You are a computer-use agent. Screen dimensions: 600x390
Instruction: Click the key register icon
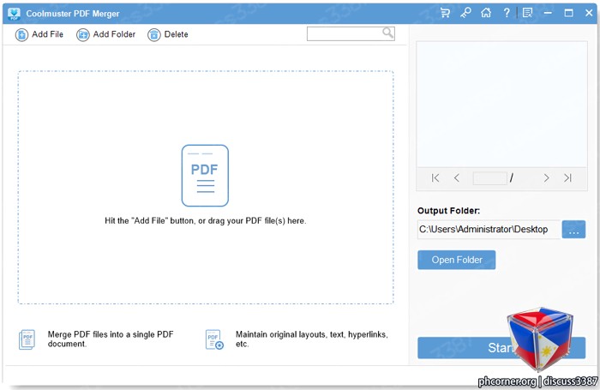click(465, 13)
